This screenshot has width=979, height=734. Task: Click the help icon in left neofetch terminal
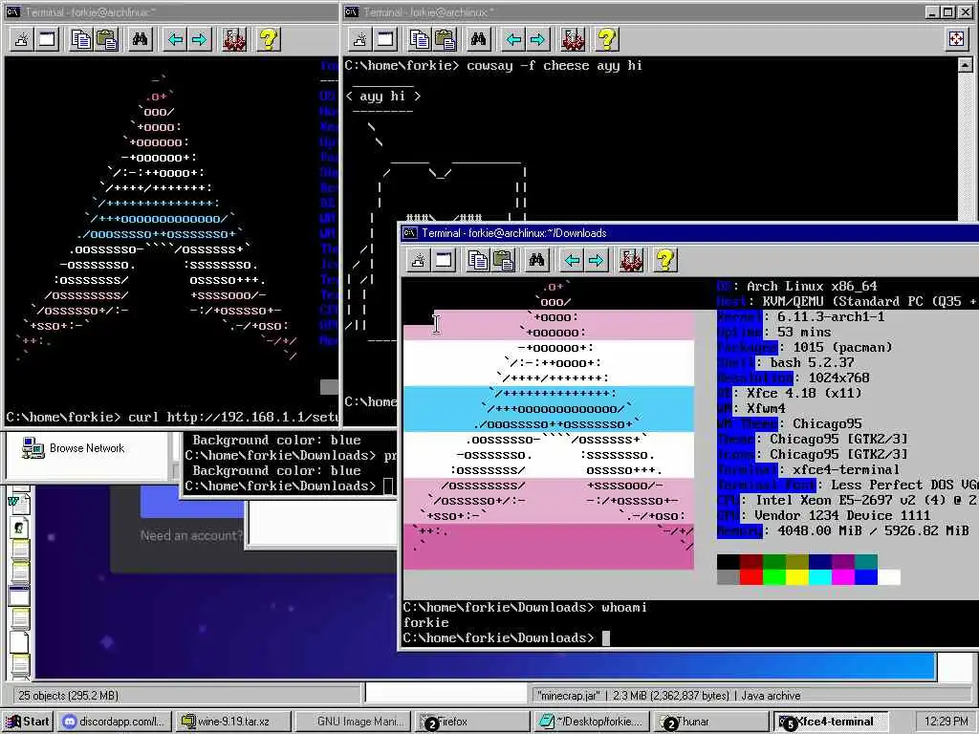[269, 39]
